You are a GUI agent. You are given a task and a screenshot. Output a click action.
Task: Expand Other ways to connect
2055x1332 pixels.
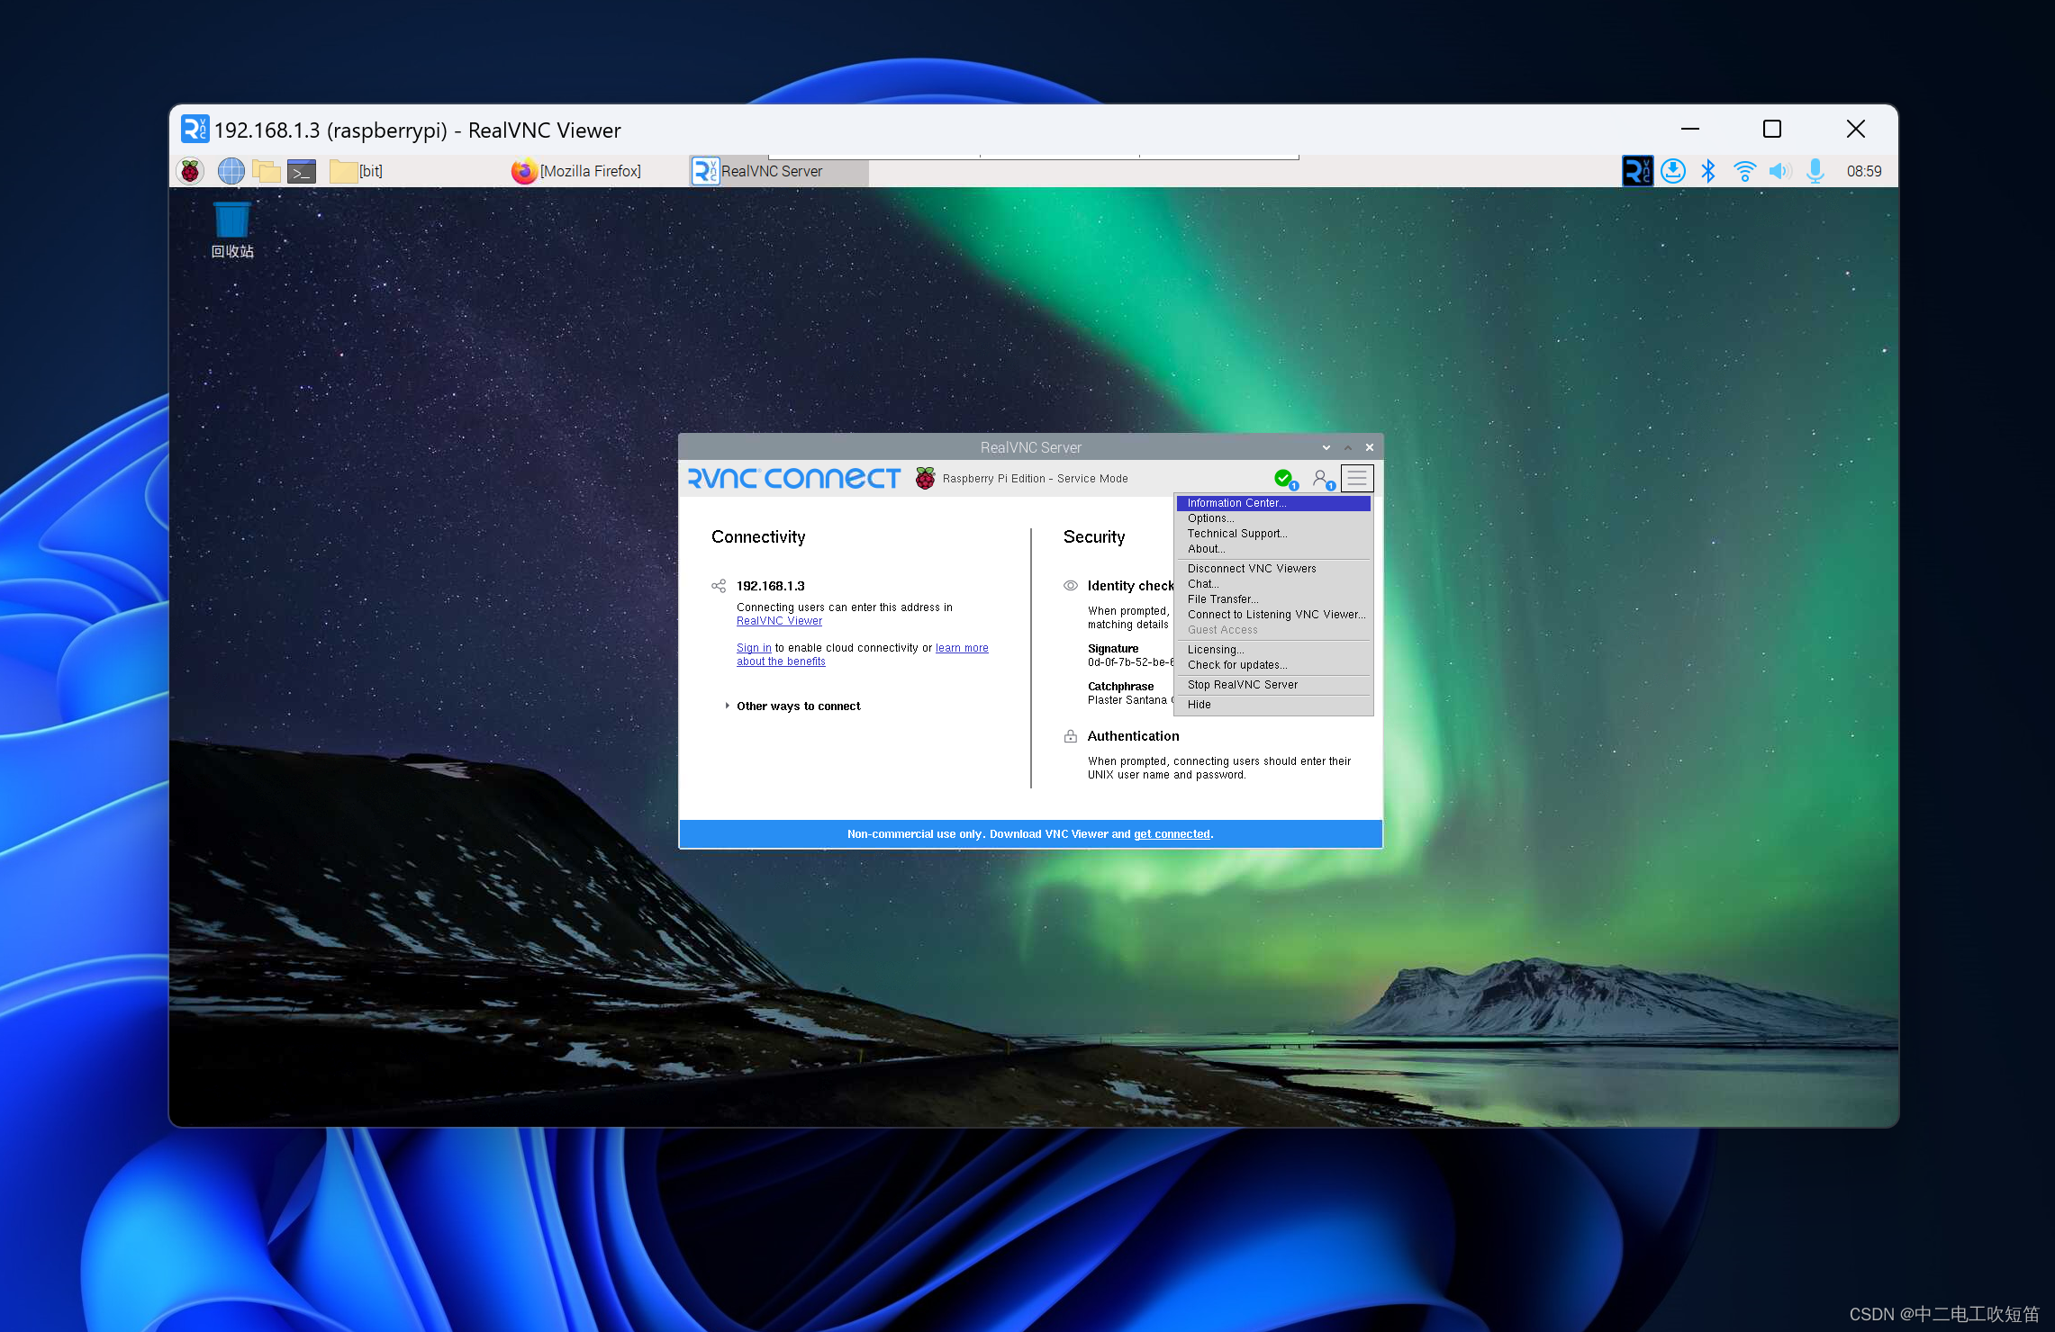[797, 706]
